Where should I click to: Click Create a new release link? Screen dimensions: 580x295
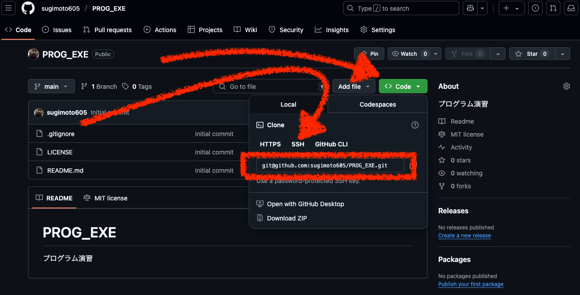tap(465, 236)
